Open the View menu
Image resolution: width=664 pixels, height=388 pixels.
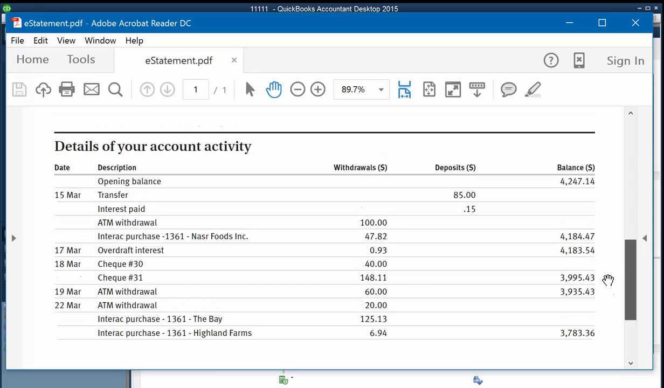[66, 40]
